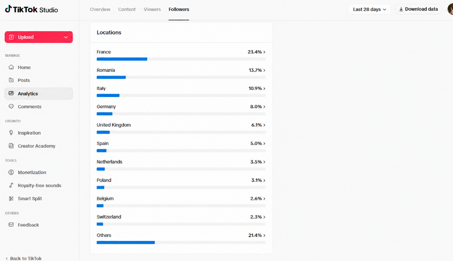Switch to the Viewers tab
The height and width of the screenshot is (261, 453).
point(152,9)
